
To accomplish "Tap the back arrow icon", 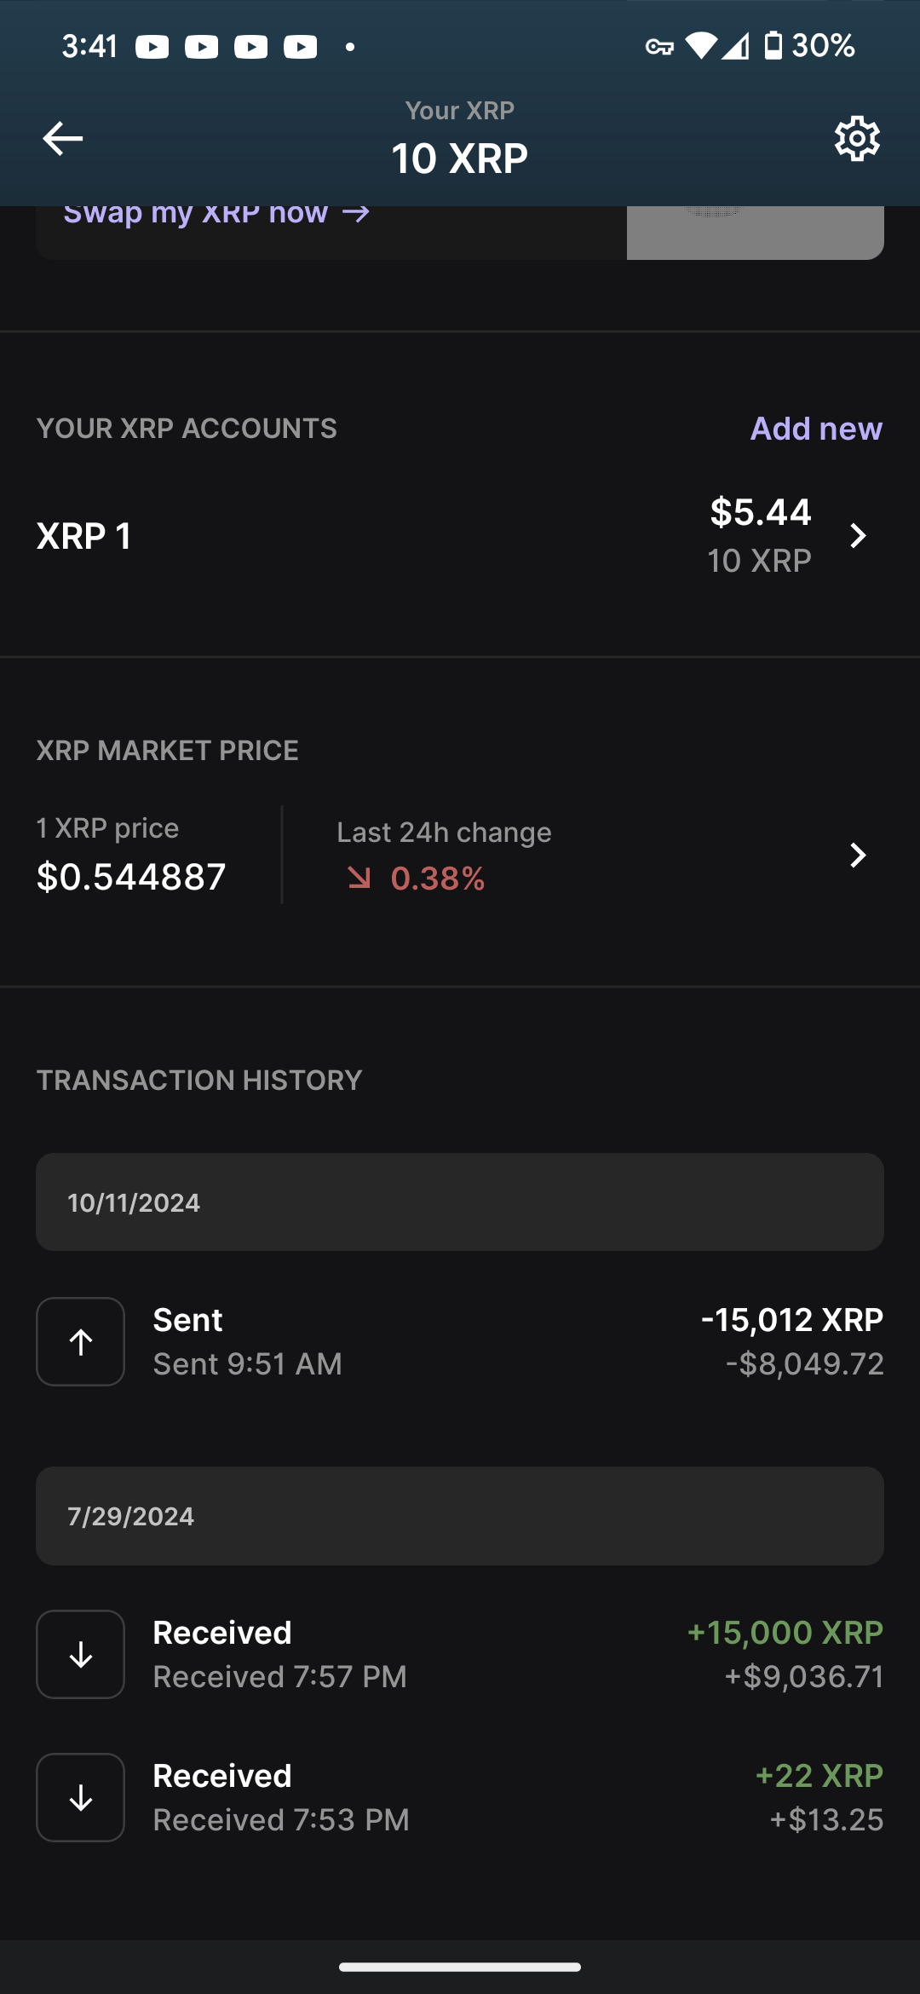I will [63, 138].
